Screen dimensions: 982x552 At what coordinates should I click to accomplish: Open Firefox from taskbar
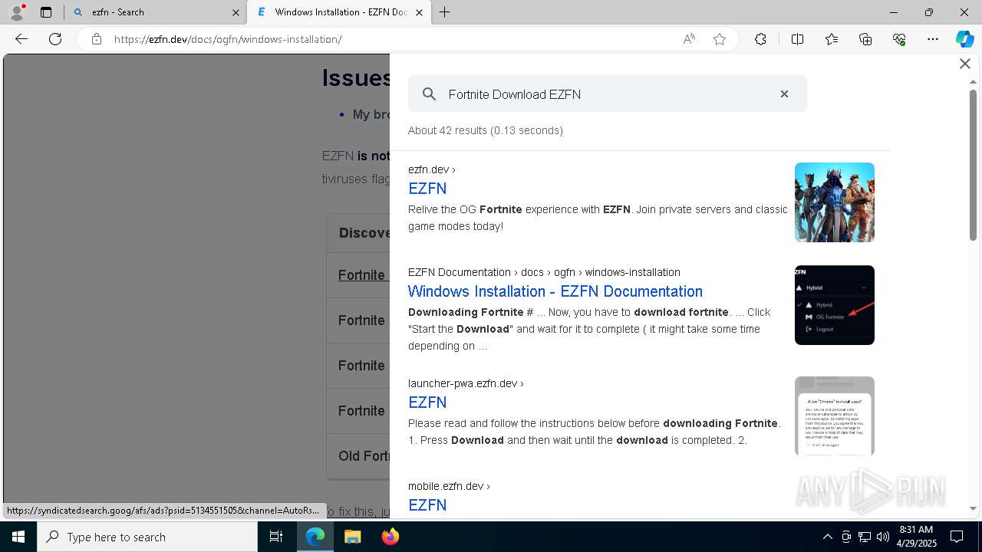point(390,537)
